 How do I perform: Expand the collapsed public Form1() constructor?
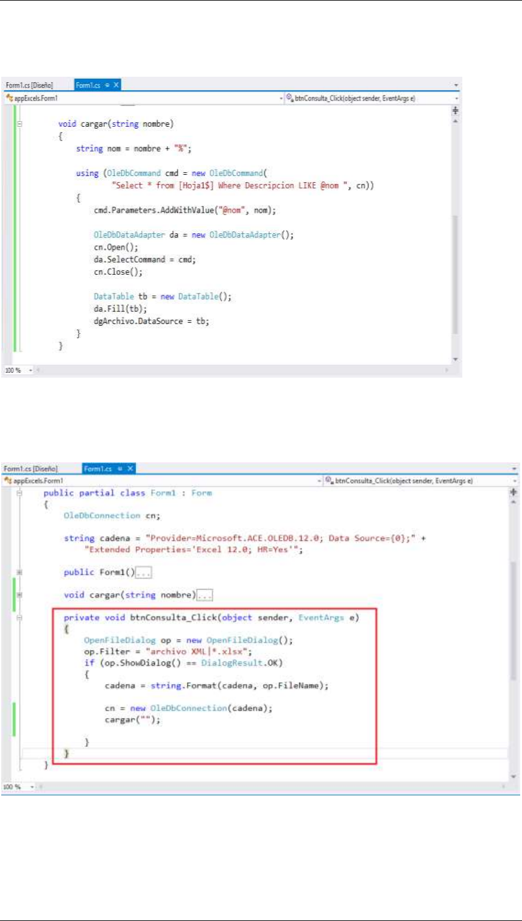coord(21,573)
